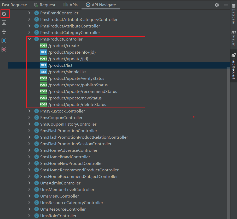The height and width of the screenshot is (219, 237).
Task: Open the settings gear in Fast Request
Action: click(x=217, y=5)
